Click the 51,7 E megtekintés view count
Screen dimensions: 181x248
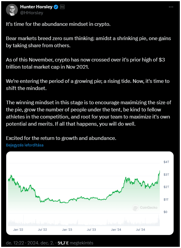[75, 243]
